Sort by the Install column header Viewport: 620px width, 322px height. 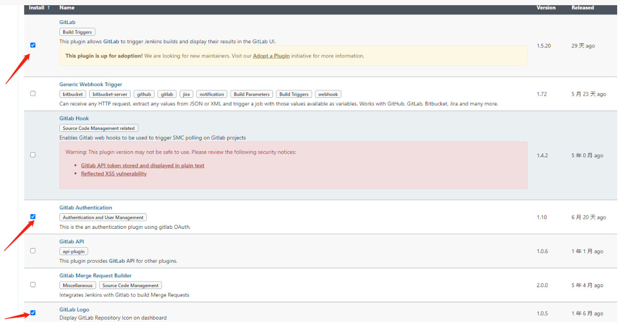(x=40, y=8)
